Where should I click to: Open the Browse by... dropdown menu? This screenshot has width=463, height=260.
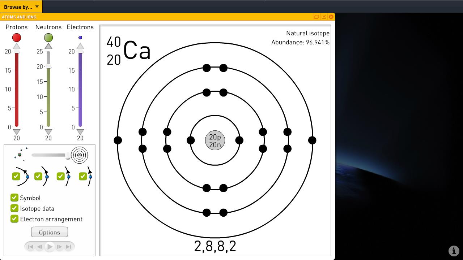[x=21, y=6]
